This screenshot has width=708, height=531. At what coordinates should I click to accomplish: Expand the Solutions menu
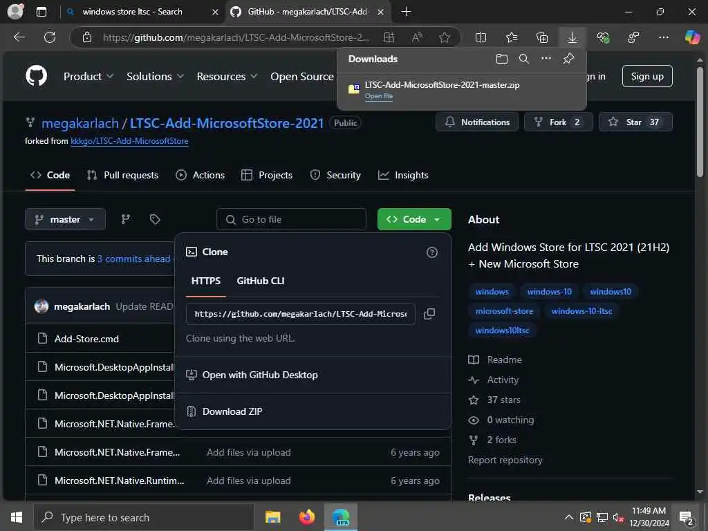pyautogui.click(x=156, y=77)
